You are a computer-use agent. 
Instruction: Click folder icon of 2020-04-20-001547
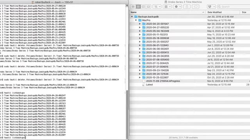coord(144,24)
